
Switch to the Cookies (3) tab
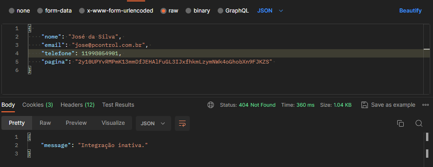(38, 105)
